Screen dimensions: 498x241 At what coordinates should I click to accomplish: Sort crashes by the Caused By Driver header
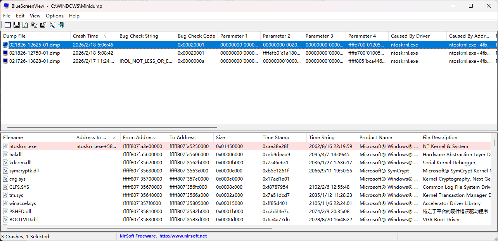click(411, 36)
